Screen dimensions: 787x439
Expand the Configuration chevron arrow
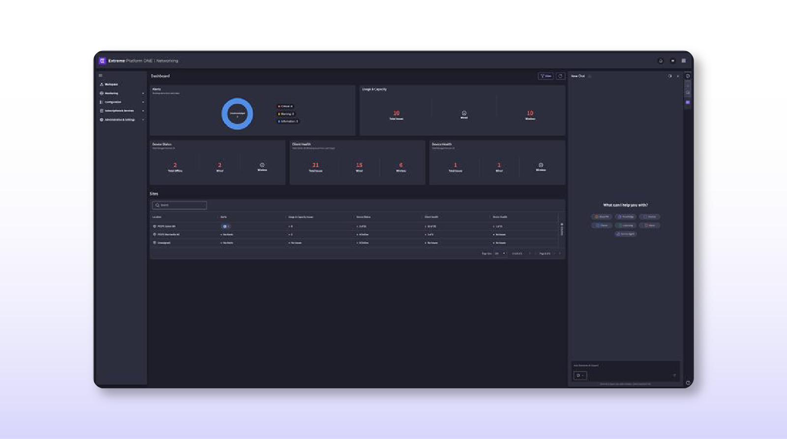pos(143,102)
